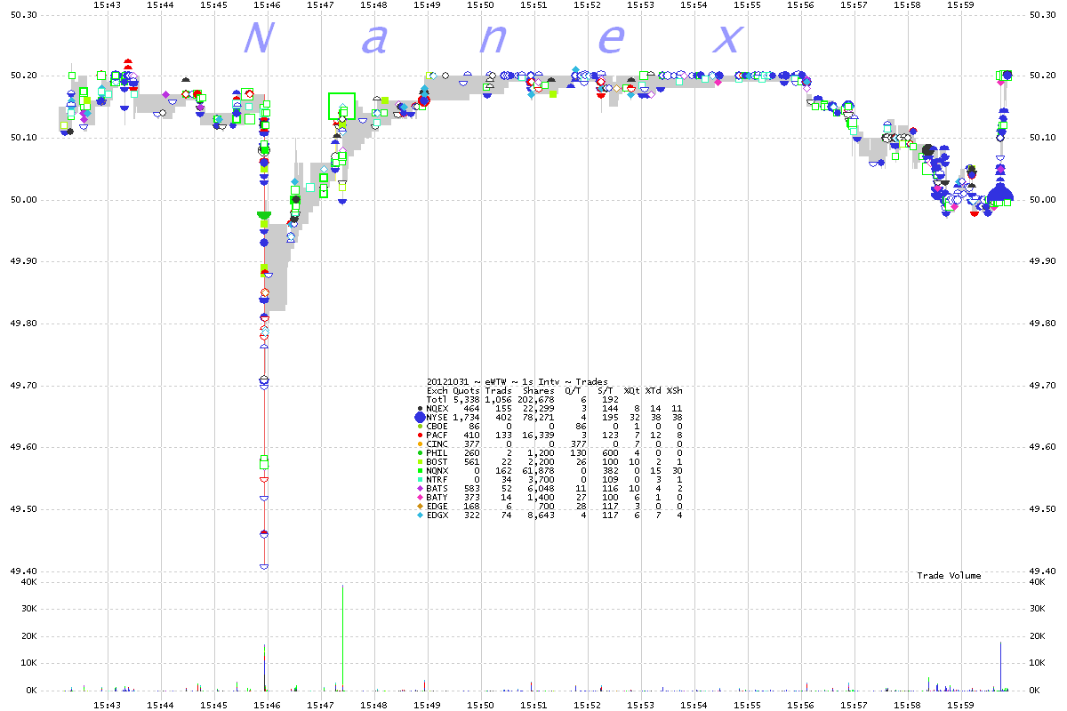1067x711 pixels.
Task: Click the EDGX shares value '8,643'
Action: click(541, 515)
